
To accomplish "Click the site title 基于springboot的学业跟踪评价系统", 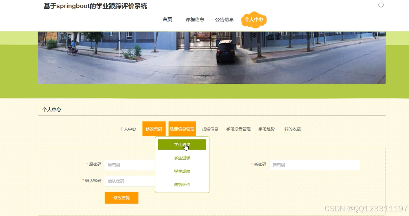I will (x=95, y=6).
